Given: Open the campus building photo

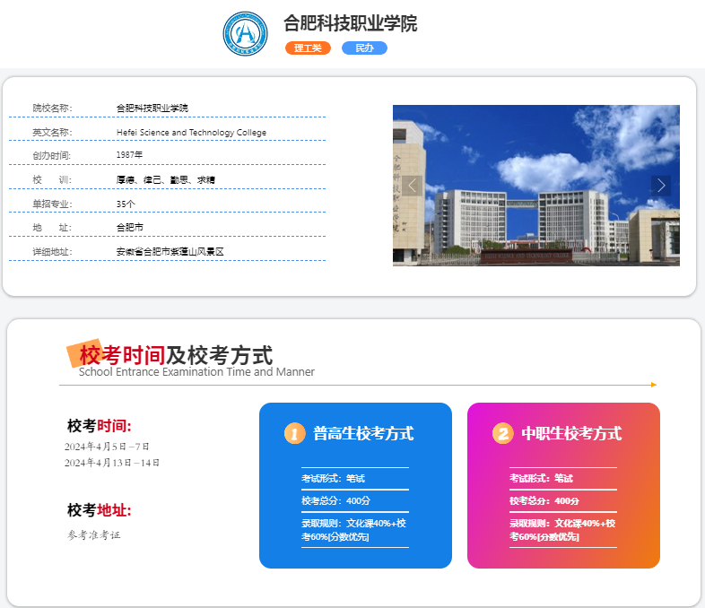Looking at the screenshot, I should 536,185.
